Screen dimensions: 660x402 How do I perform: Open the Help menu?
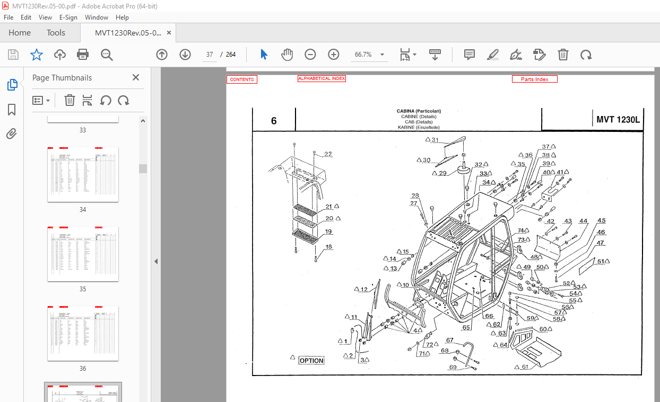[x=122, y=17]
